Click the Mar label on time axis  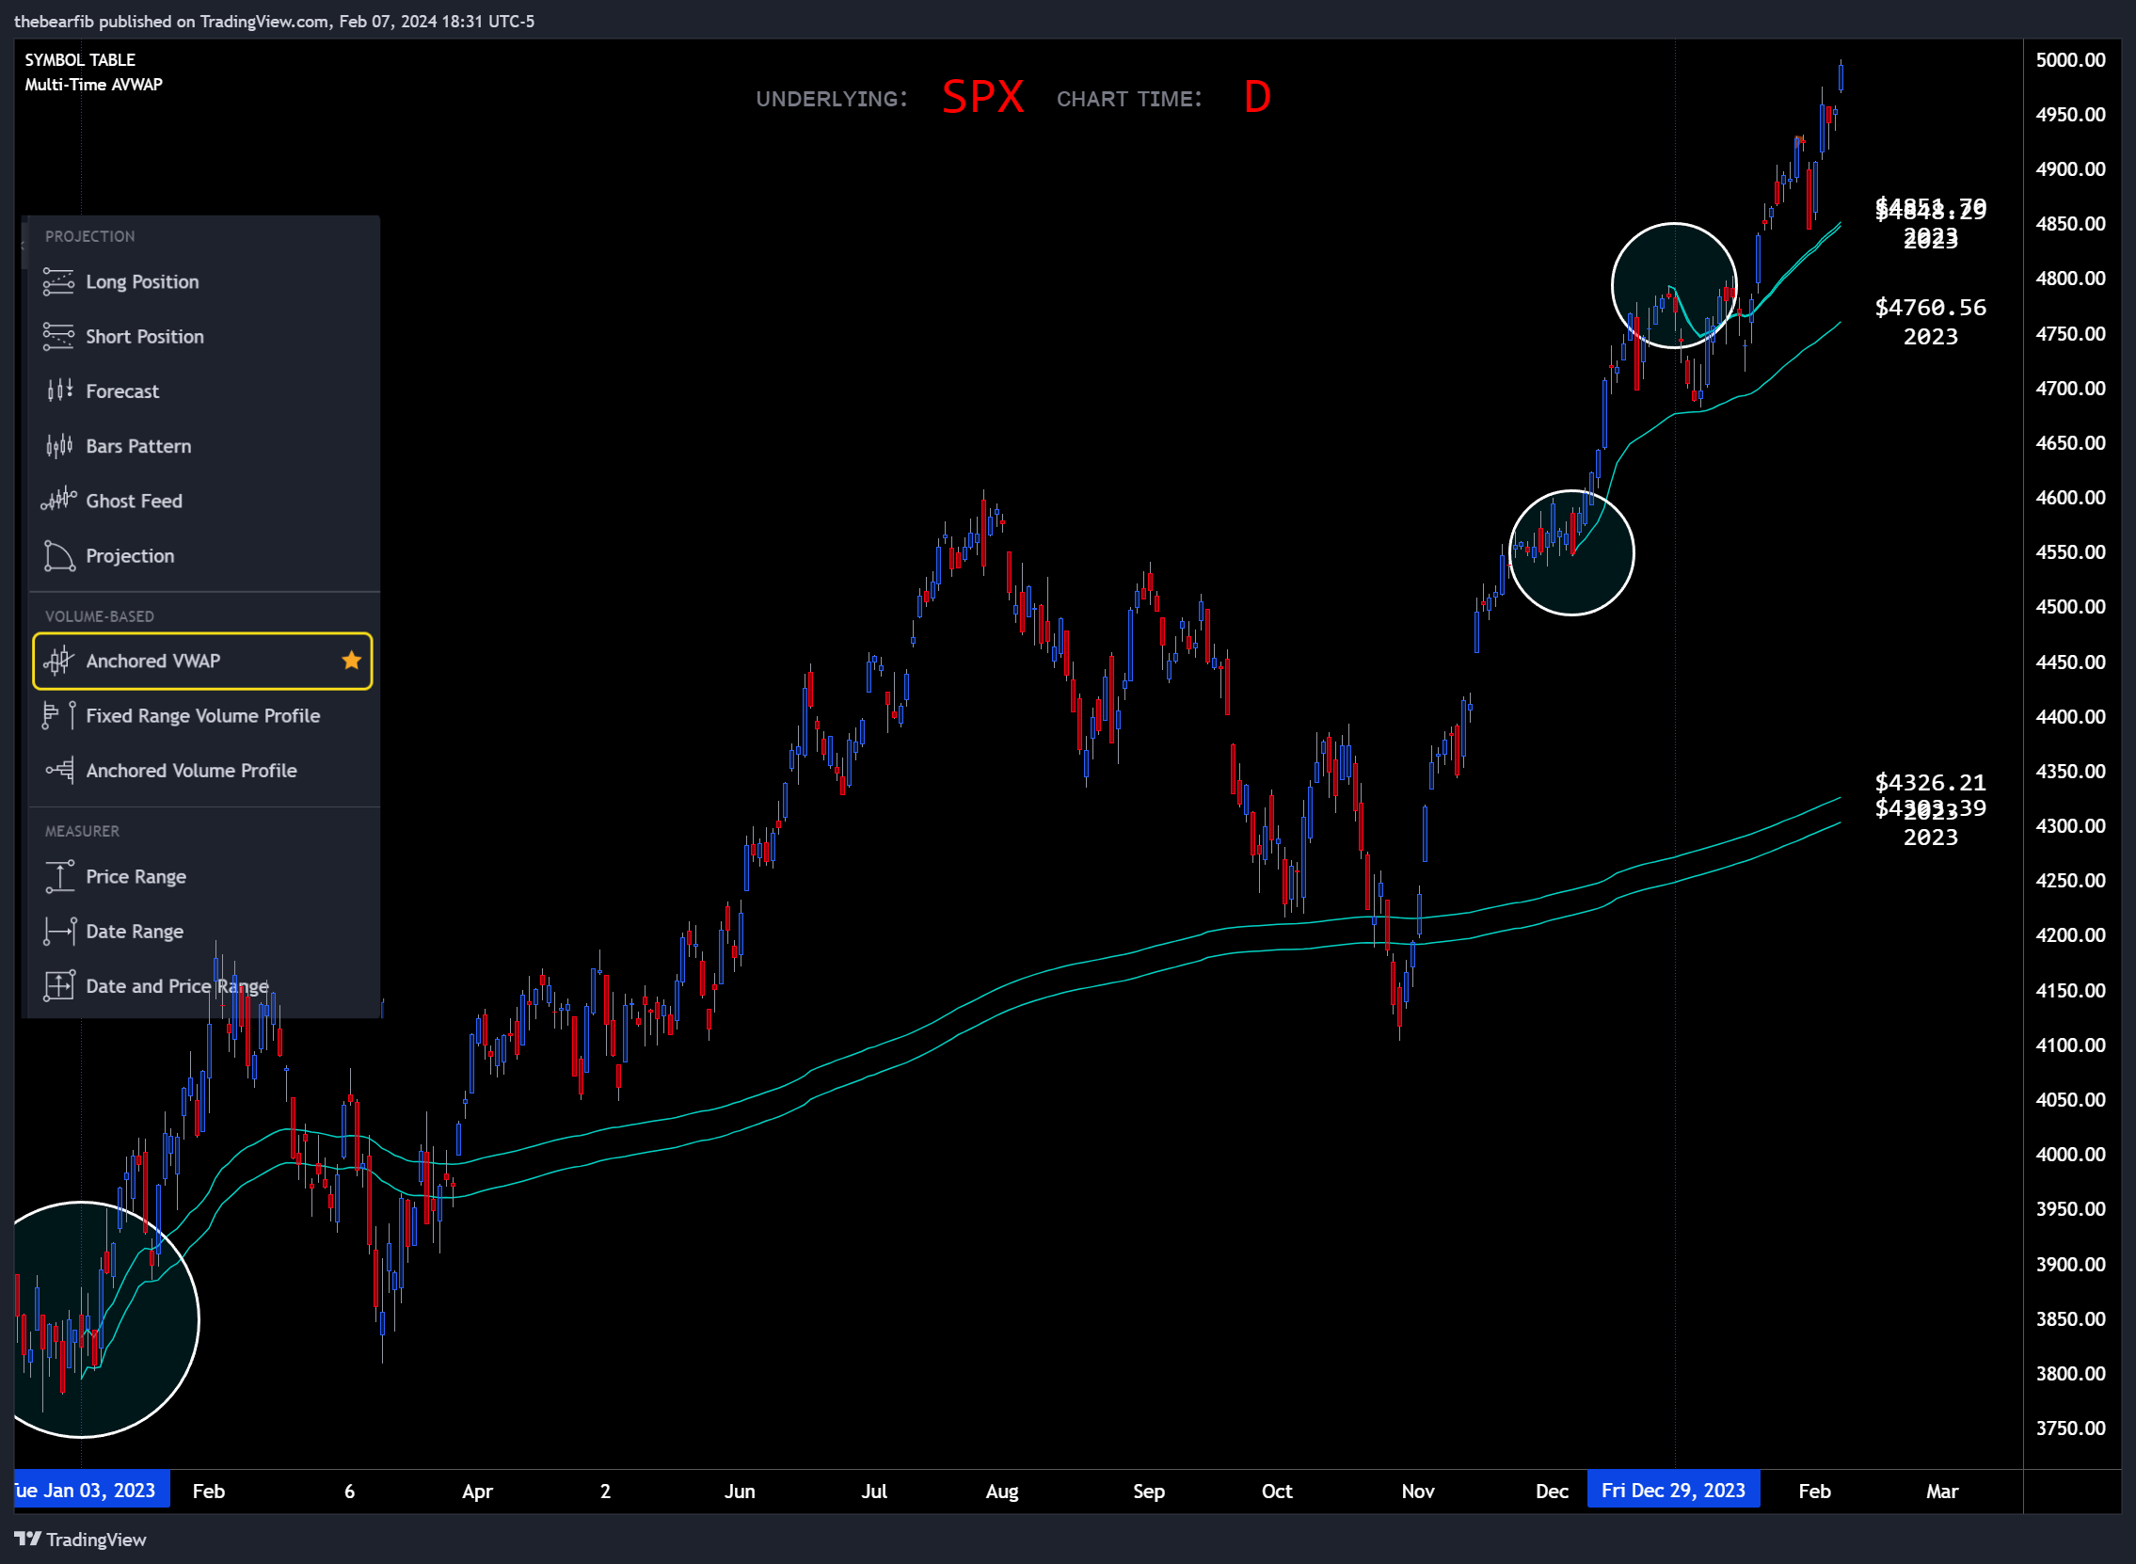click(x=1942, y=1492)
